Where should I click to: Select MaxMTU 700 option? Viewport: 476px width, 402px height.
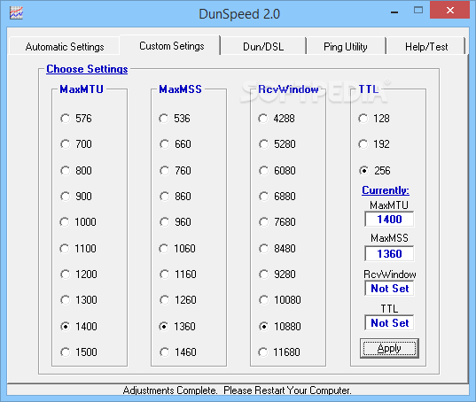point(76,144)
